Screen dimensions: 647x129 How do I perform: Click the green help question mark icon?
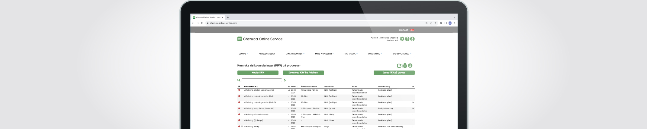pyautogui.click(x=407, y=39)
